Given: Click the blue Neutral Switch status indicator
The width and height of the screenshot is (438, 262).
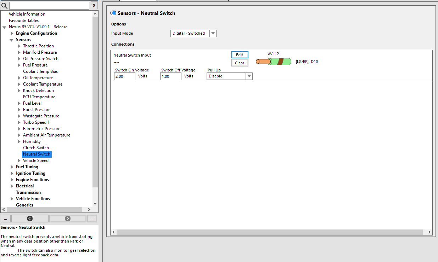Looking at the screenshot, I should point(113,13).
